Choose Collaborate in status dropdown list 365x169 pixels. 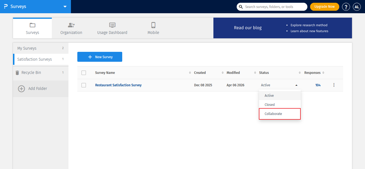coord(280,114)
